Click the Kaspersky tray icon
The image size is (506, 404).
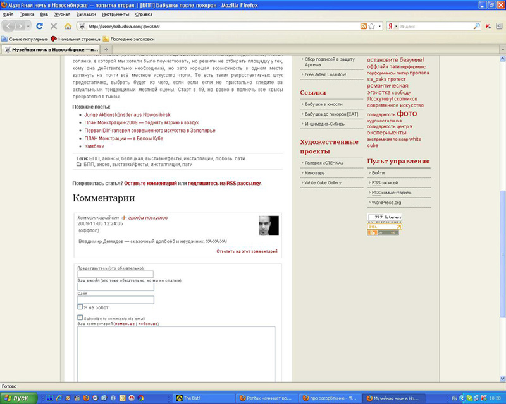click(x=483, y=398)
